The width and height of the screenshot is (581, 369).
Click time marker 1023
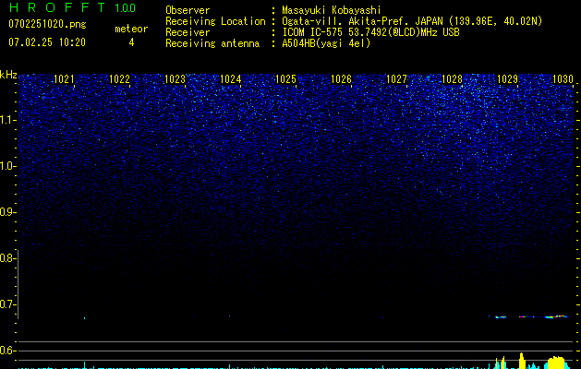point(175,79)
